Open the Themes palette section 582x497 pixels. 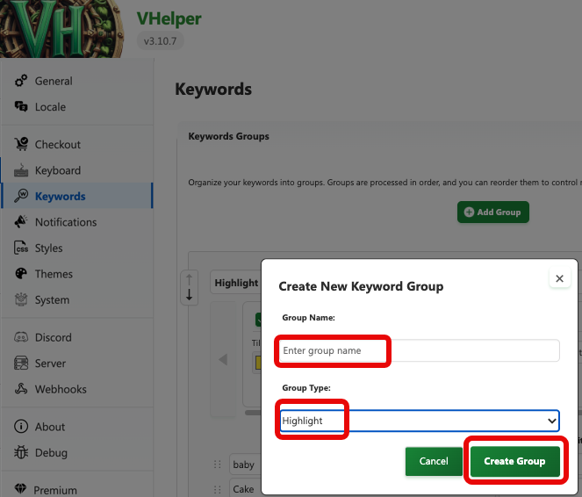point(54,274)
